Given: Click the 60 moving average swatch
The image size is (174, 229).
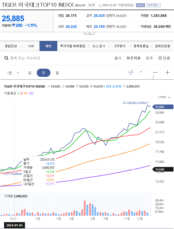Looking at the screenshot, I should tap(26, 93).
